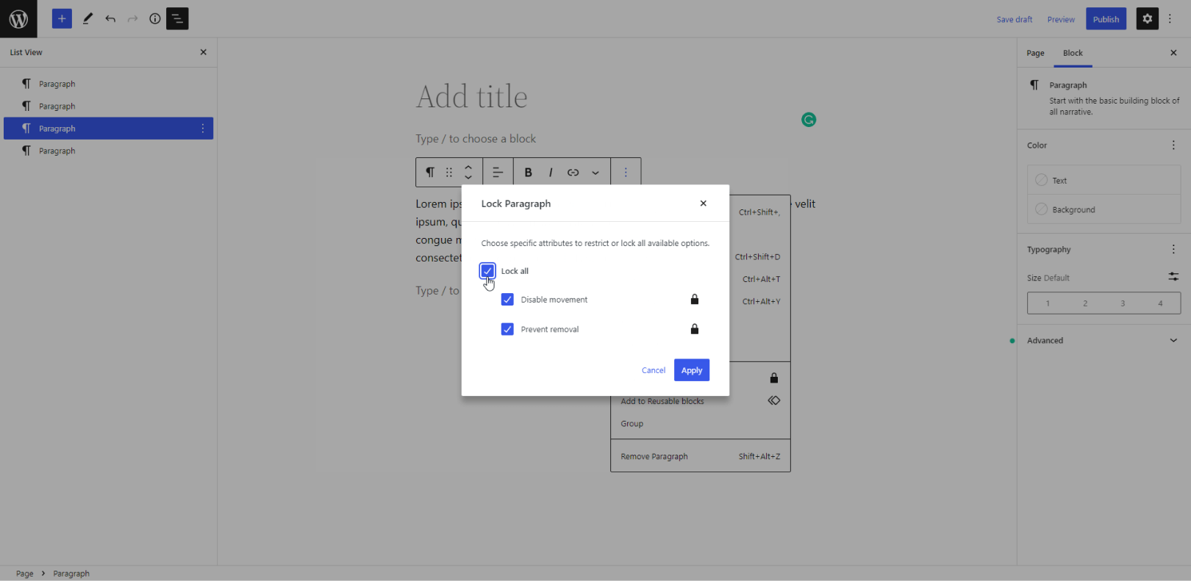Viewport: 1191px width, 581px height.
Task: Open document details info icon
Action: [154, 19]
